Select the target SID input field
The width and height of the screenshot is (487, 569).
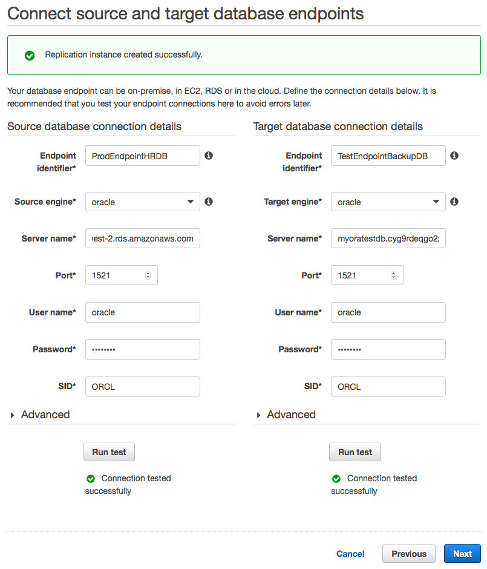[388, 386]
